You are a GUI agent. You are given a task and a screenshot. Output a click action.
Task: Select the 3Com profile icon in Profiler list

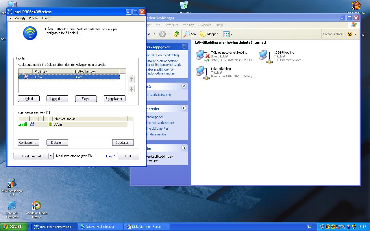[x=26, y=77]
